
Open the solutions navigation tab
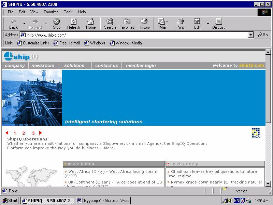(x=74, y=66)
